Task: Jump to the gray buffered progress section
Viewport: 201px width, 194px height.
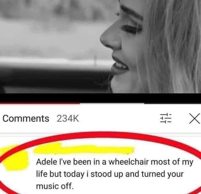Action: pyautogui.click(x=112, y=103)
